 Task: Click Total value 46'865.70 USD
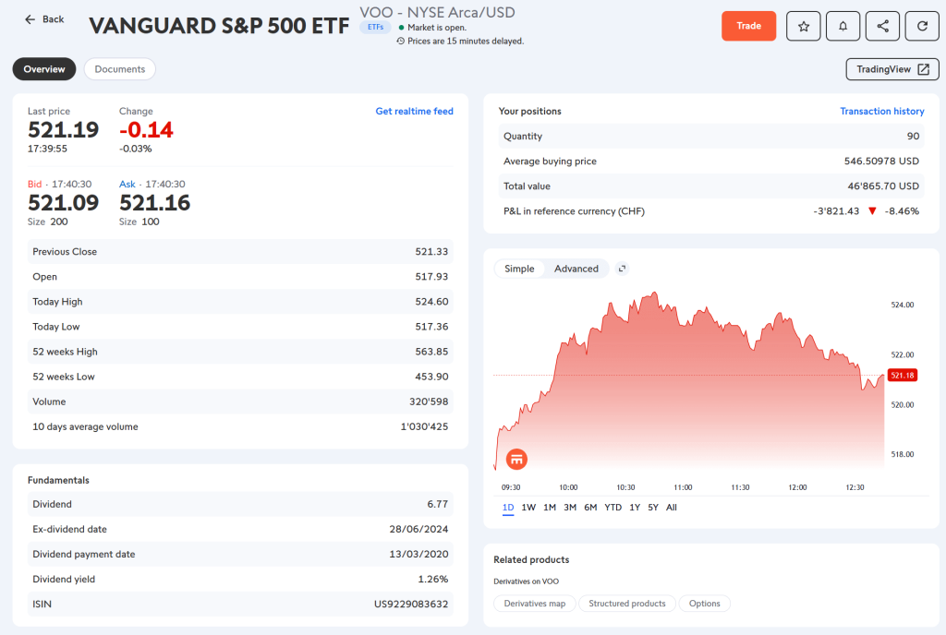tap(883, 186)
